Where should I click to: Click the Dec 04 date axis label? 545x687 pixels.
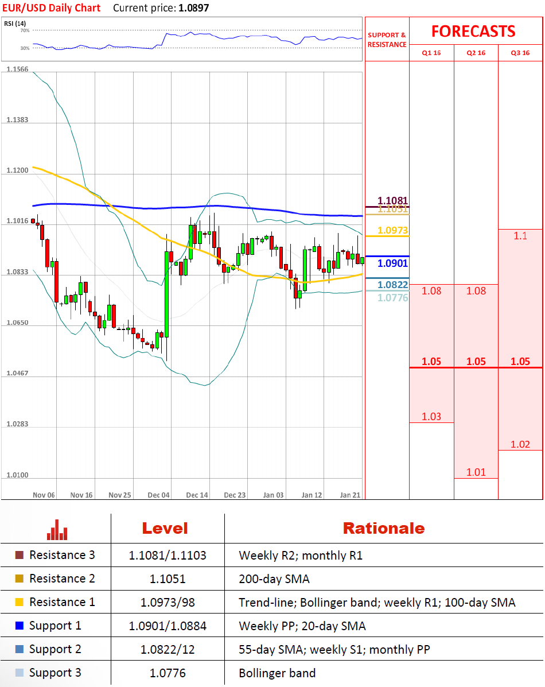158,495
